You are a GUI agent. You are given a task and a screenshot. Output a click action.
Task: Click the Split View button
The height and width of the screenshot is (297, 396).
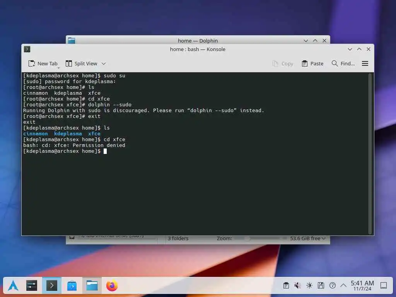point(81,64)
